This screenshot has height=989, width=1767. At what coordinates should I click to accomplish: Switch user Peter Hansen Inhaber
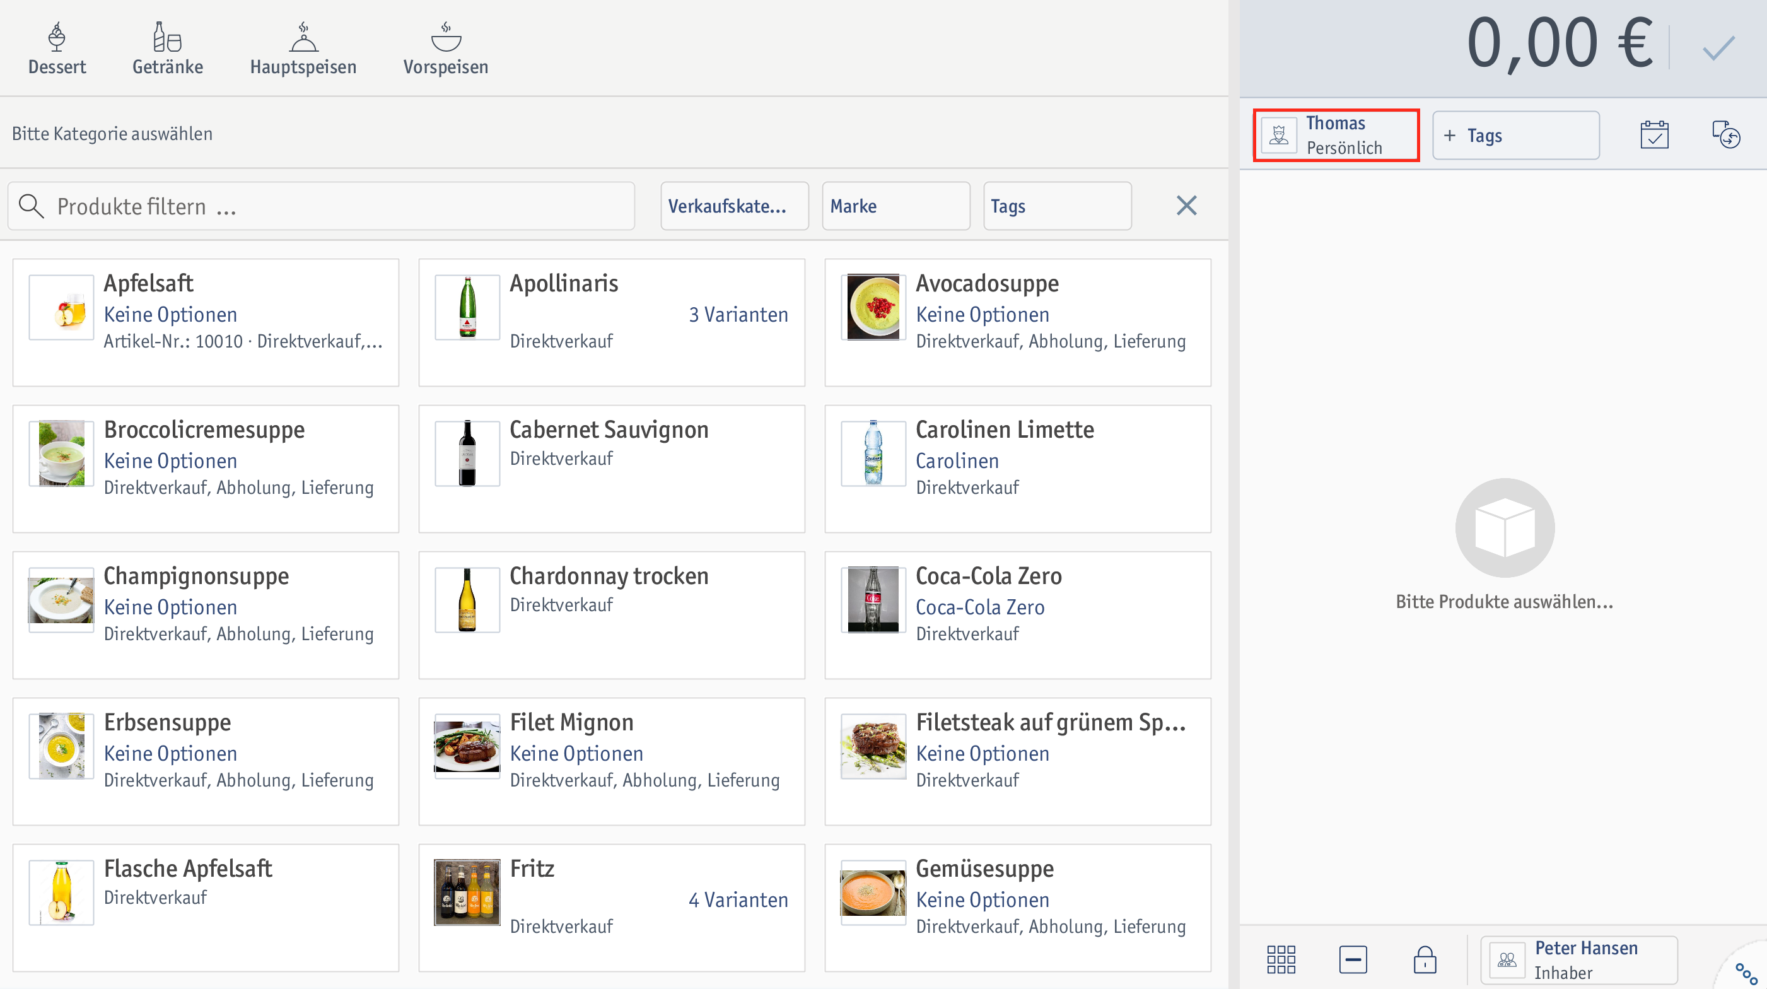(1579, 959)
